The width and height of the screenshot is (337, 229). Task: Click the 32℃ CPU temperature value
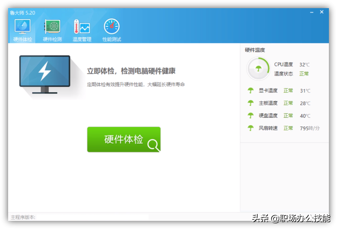coord(305,65)
